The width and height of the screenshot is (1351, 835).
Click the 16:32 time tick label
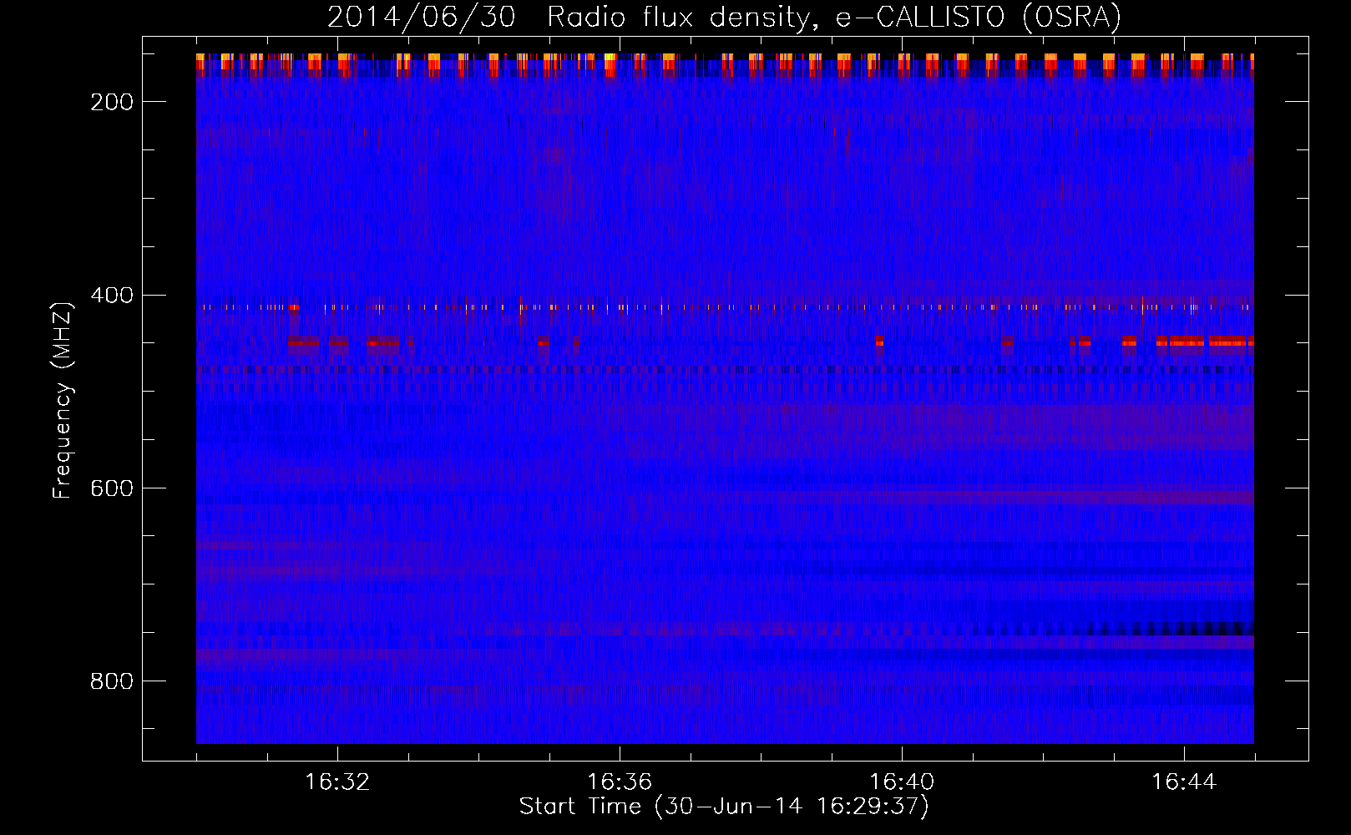pyautogui.click(x=337, y=782)
